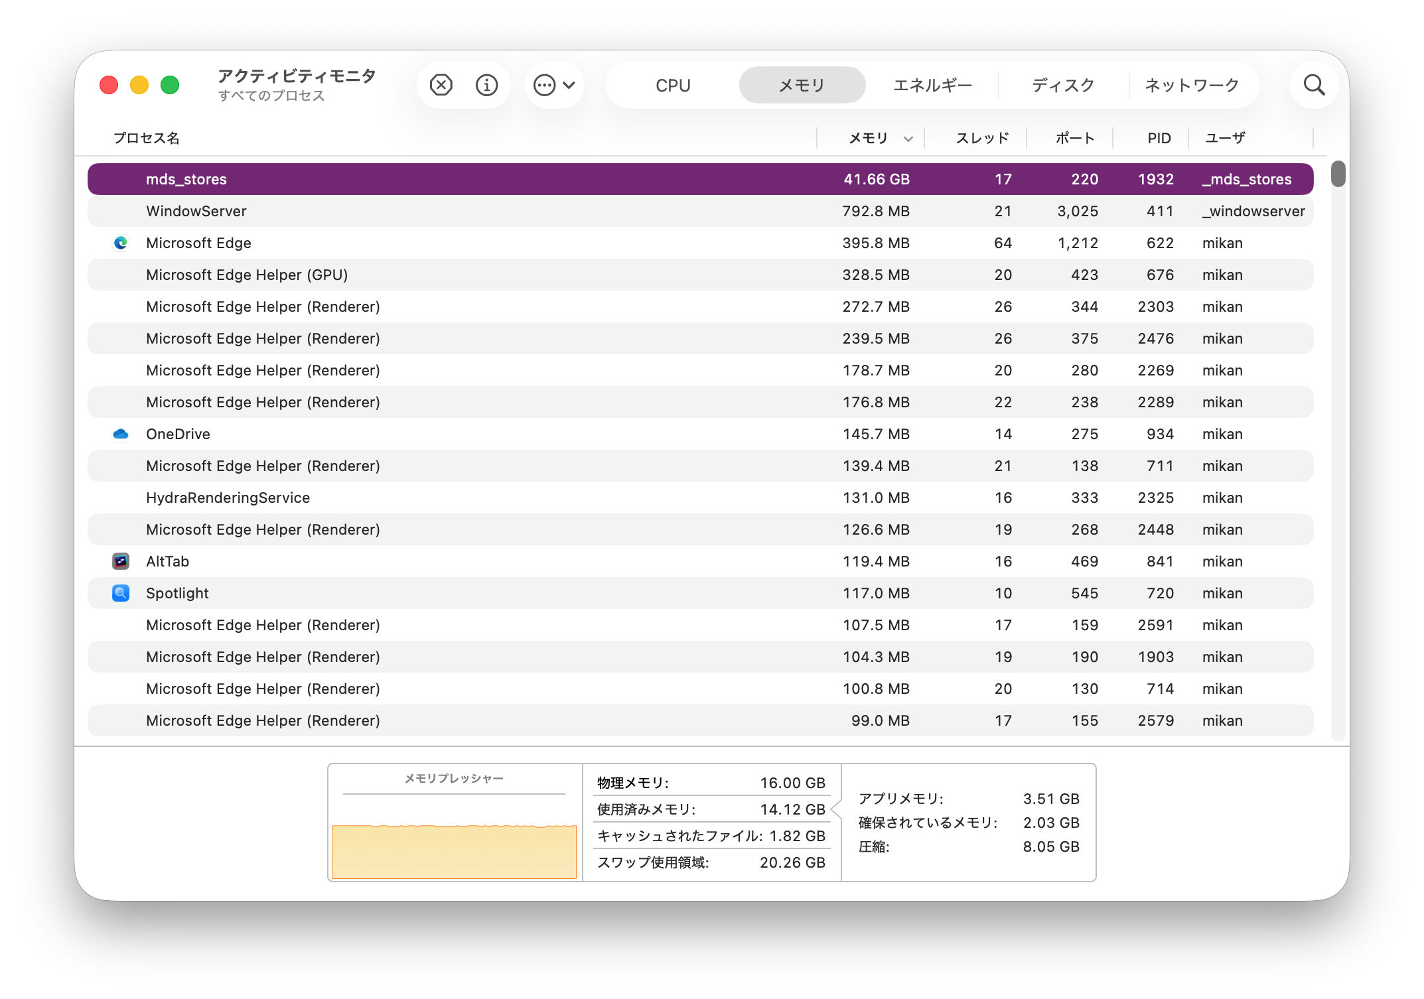Image resolution: width=1424 pixels, height=999 pixels.
Task: Sort by the PID column header
Action: [1159, 138]
